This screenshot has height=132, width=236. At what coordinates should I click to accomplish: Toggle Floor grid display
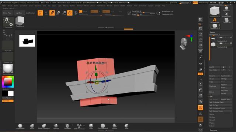click(200, 58)
